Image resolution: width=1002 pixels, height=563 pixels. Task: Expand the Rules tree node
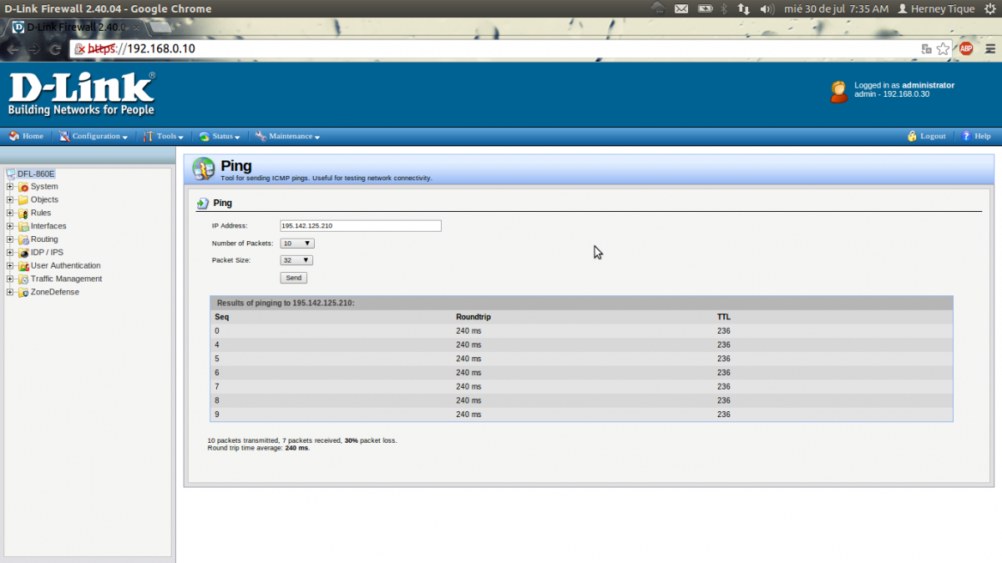[10, 213]
